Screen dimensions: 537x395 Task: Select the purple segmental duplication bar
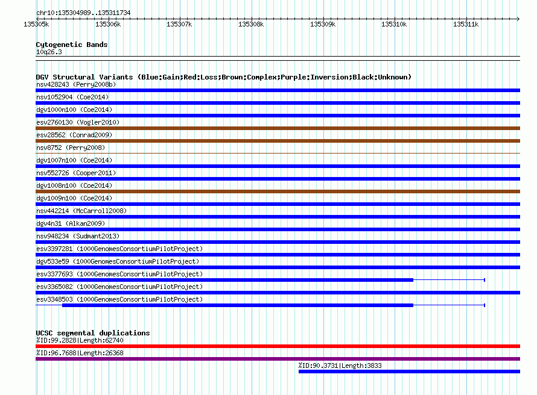(278, 359)
